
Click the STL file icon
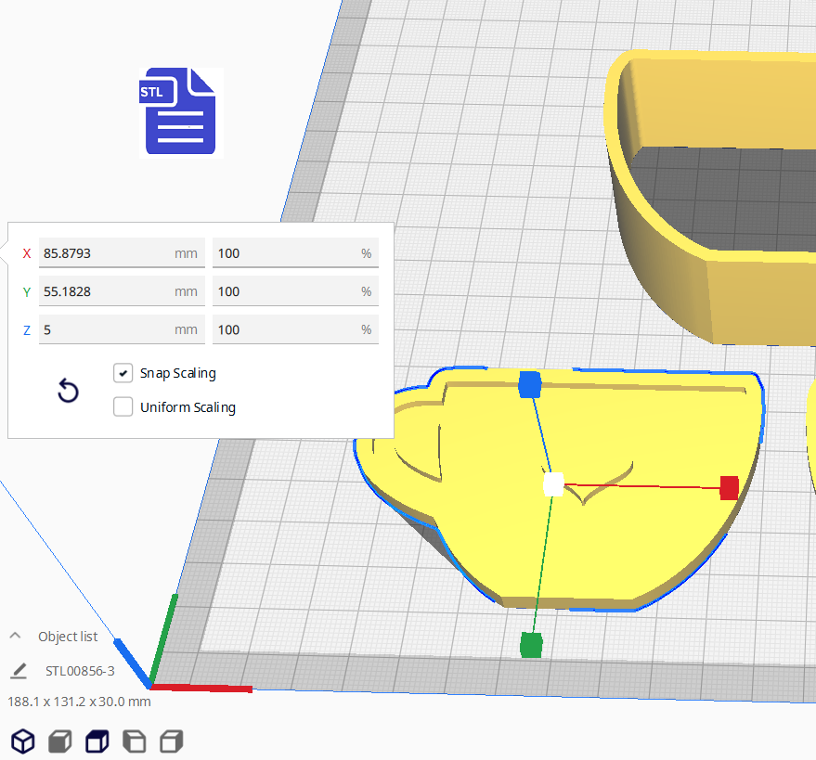tap(178, 111)
